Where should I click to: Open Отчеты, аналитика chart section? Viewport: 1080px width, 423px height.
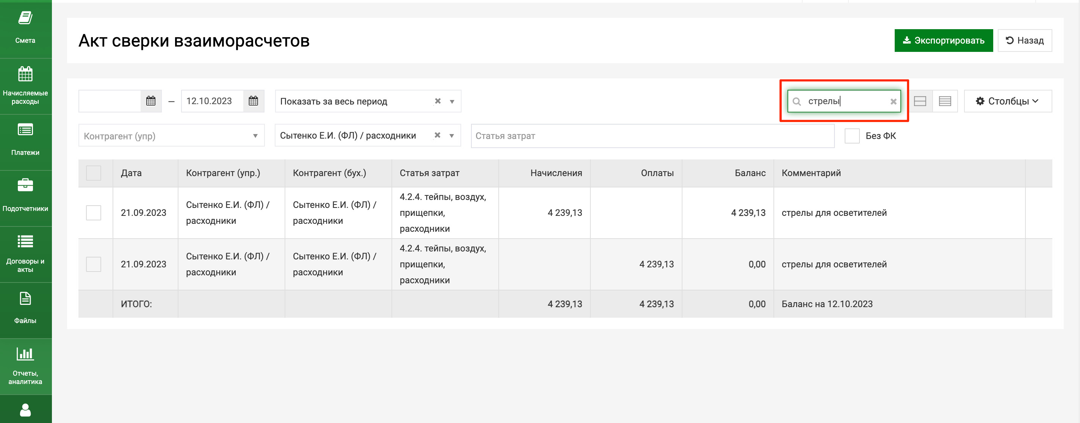[25, 366]
